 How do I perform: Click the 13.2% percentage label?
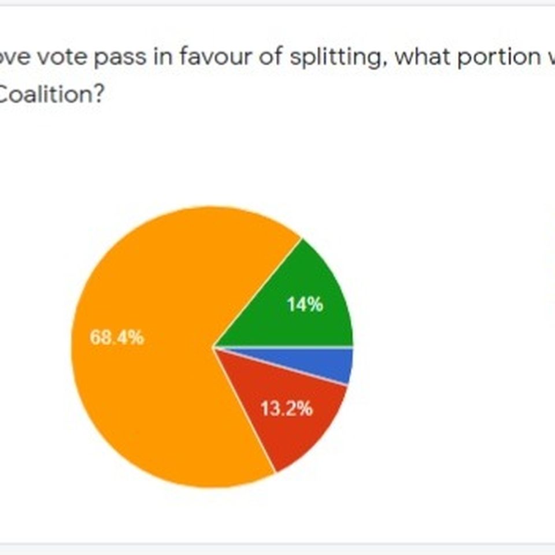[x=287, y=409]
